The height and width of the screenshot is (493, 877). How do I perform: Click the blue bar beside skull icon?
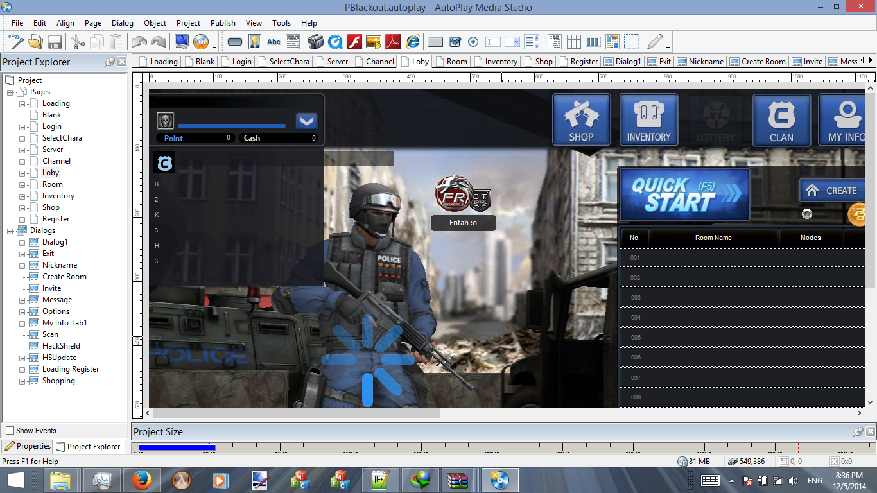pos(232,126)
